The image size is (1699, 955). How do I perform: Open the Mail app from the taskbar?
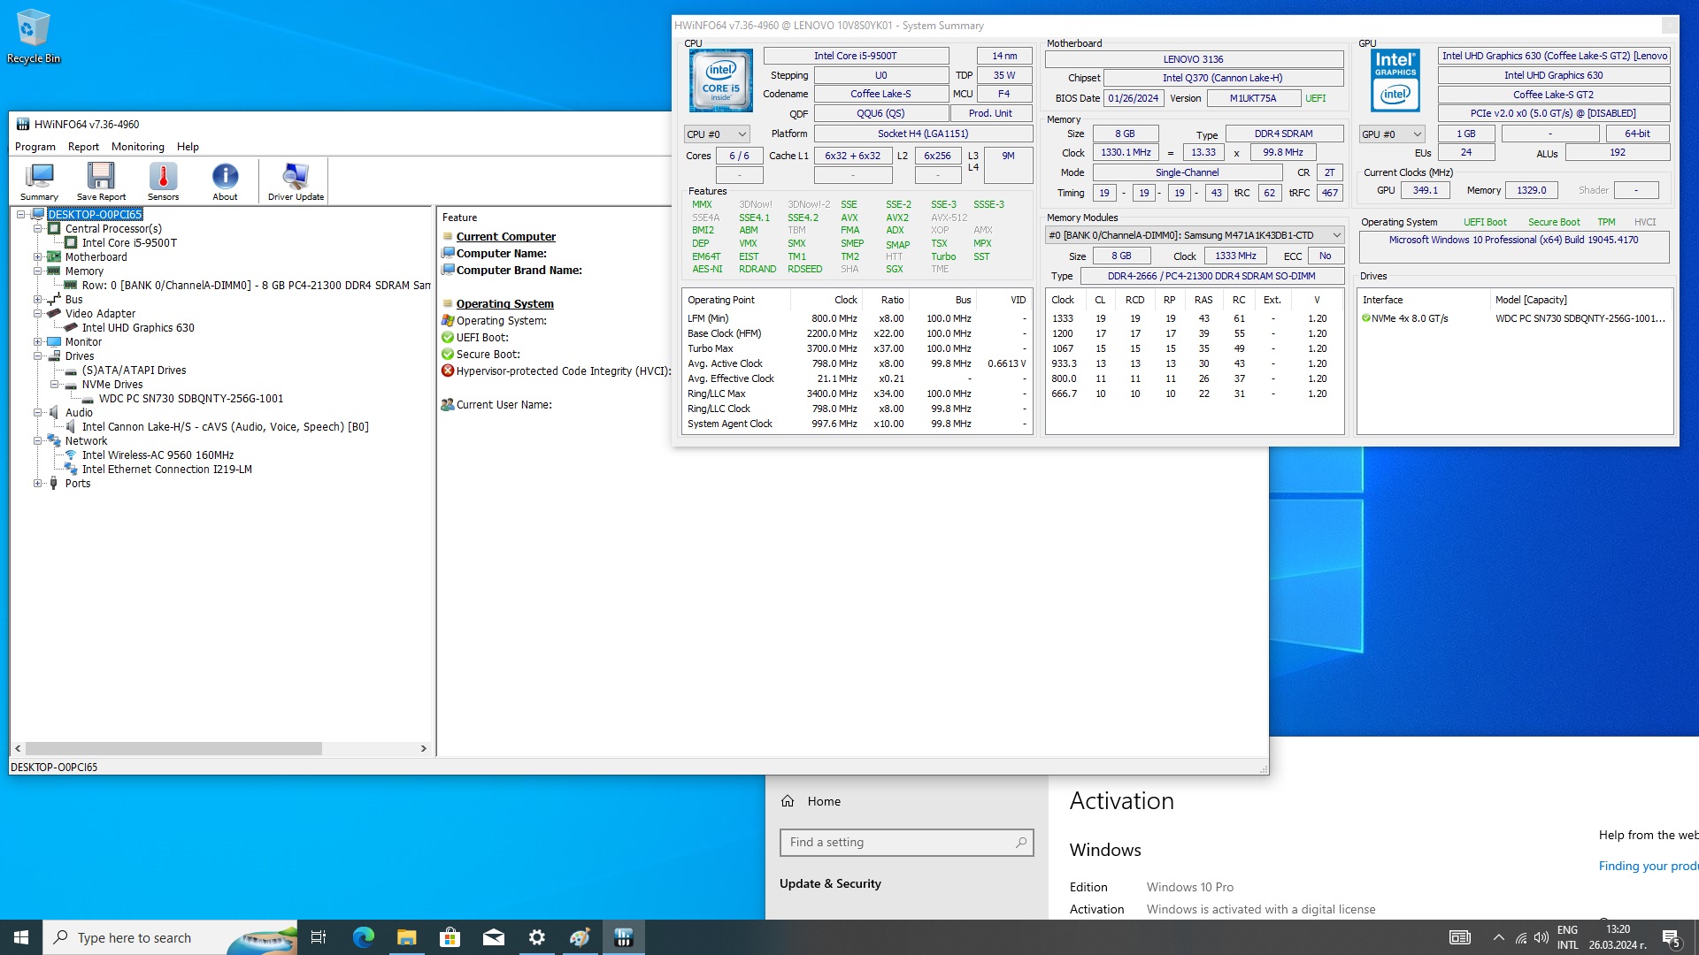[x=493, y=937]
